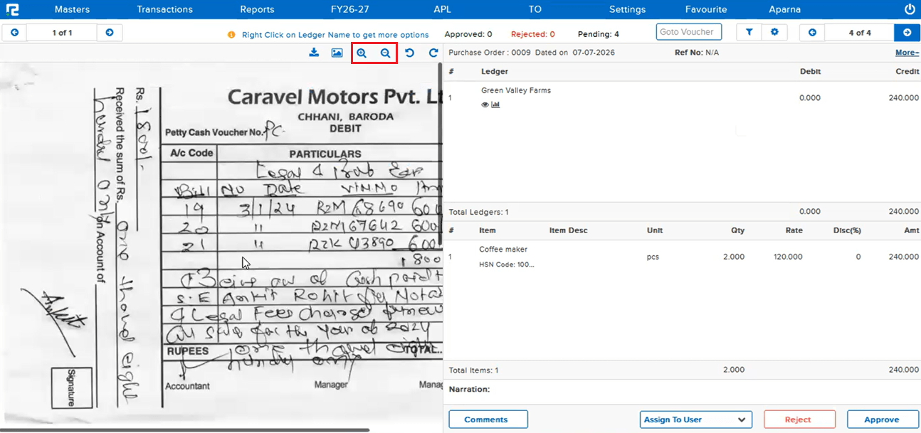Rotate document counterclockwise
The height and width of the screenshot is (433, 921).
(409, 53)
